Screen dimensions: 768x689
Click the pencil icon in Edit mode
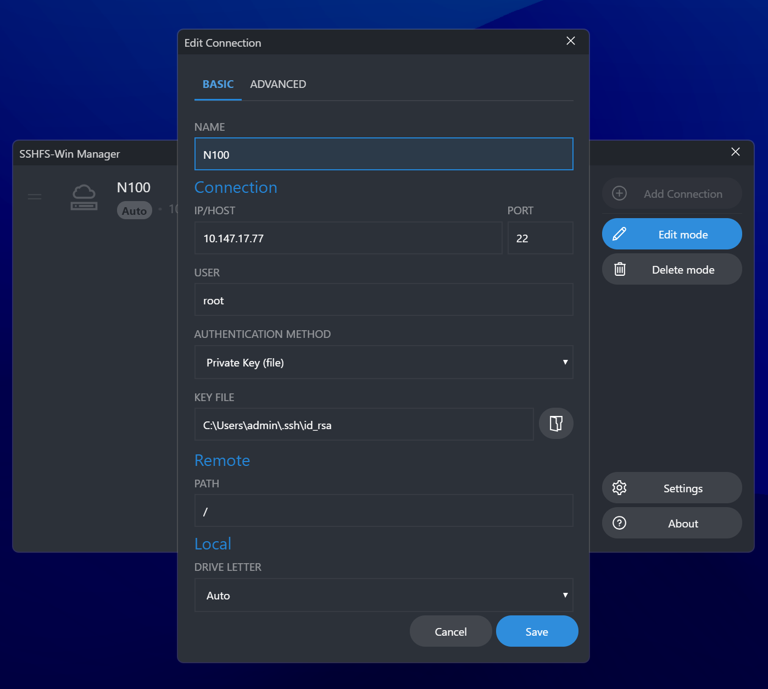[619, 234]
